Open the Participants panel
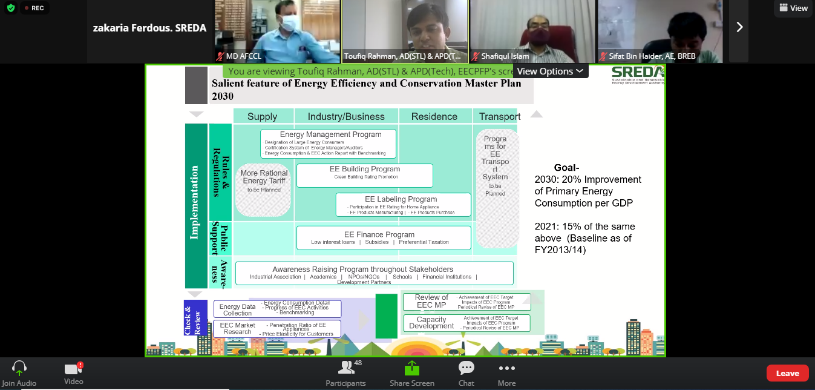 (x=345, y=368)
